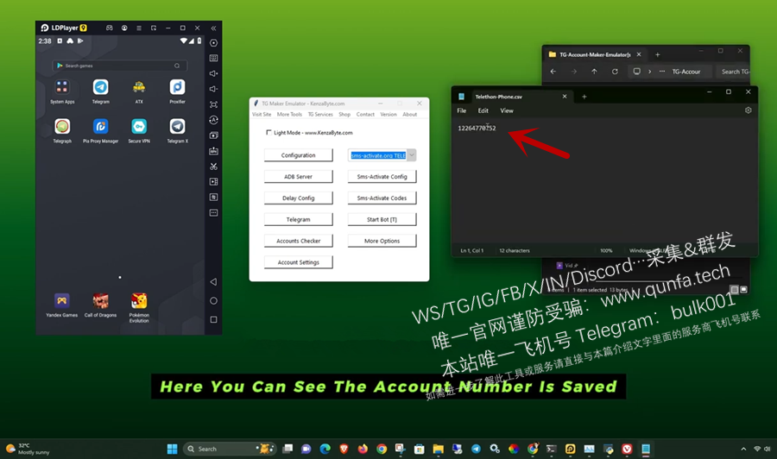Viewport: 777px width, 459px height.
Task: Click Sms-Activate Codes button
Action: coord(382,198)
